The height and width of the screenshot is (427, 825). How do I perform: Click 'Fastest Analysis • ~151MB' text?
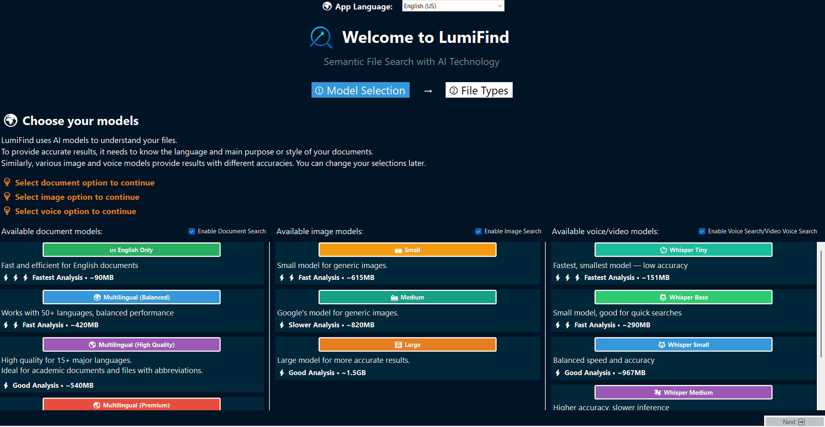(x=627, y=277)
